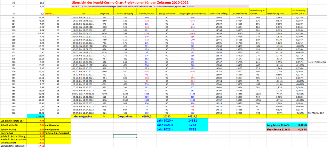Click the left-column value -19,96
Screen dimensions: 327x147
(36, 33)
